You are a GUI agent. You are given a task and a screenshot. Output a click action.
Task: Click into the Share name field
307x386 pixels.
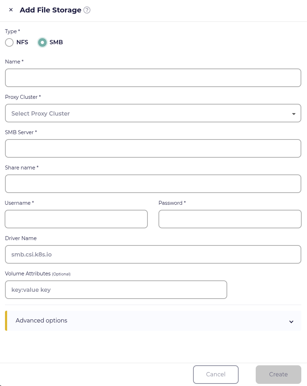153,184
